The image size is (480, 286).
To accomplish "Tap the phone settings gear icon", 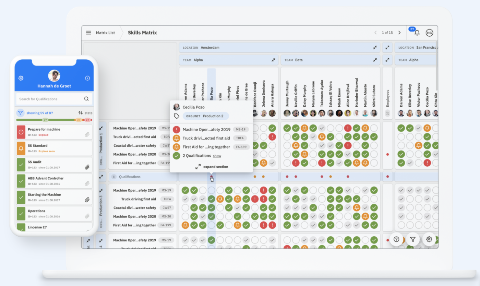I will [21, 78].
